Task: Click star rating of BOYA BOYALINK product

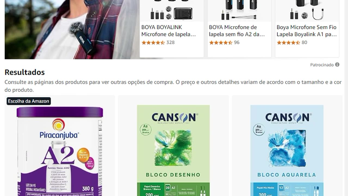Action: pos(153,42)
